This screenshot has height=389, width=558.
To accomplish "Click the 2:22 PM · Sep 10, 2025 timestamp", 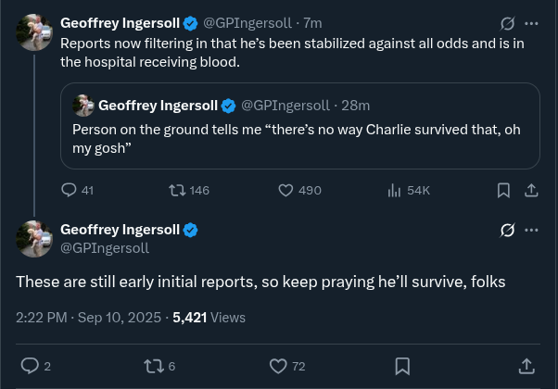I will 86,317.
